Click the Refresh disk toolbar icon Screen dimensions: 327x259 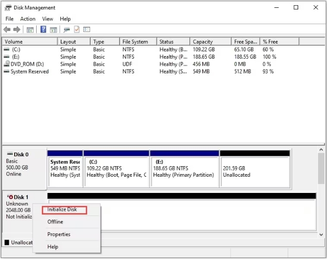point(67,29)
